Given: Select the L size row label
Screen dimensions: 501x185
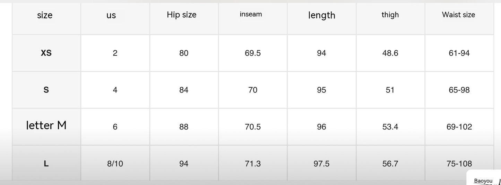Looking at the screenshot, I should click(46, 164).
